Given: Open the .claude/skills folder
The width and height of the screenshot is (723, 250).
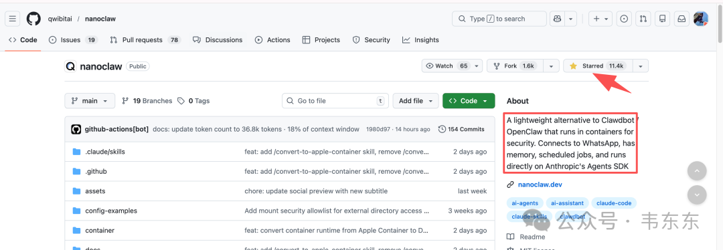Looking at the screenshot, I should tap(105, 152).
